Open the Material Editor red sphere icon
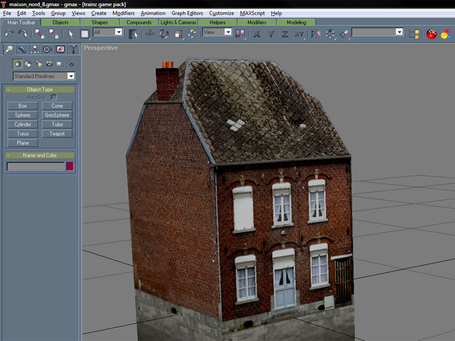Screen dimensions: 455x341 [x=431, y=34]
